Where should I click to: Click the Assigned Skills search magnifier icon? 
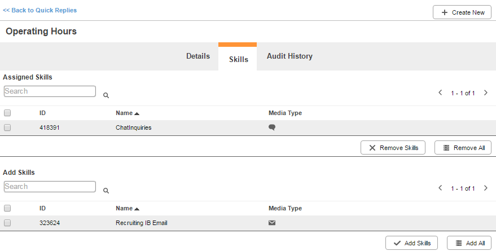pyautogui.click(x=106, y=95)
